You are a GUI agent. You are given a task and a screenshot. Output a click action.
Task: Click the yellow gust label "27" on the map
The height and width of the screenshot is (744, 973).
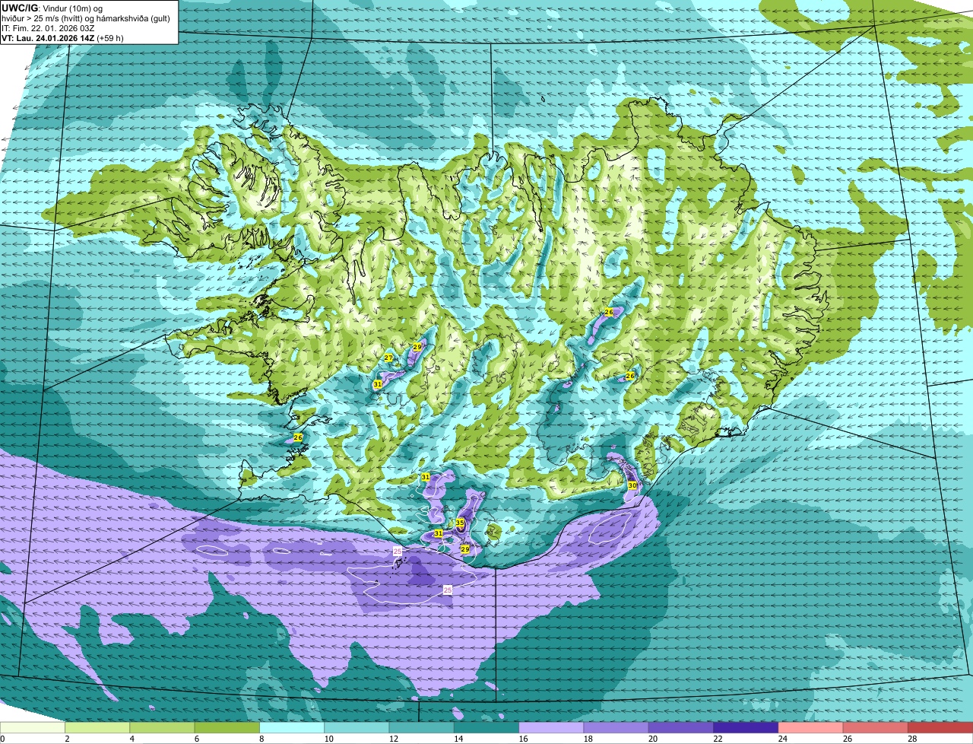point(388,358)
